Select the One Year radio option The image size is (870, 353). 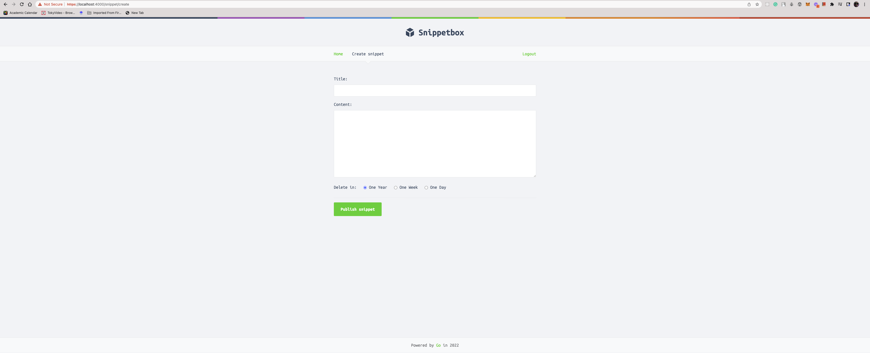tap(365, 188)
